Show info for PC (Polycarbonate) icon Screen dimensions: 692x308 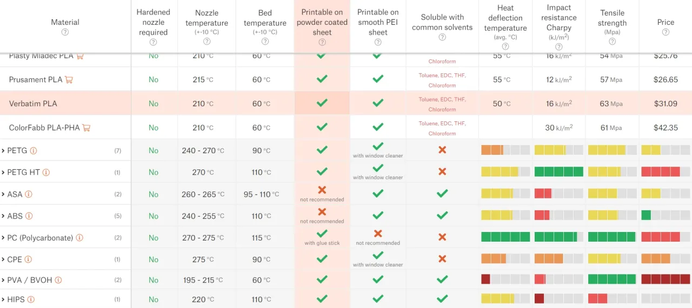tap(79, 238)
